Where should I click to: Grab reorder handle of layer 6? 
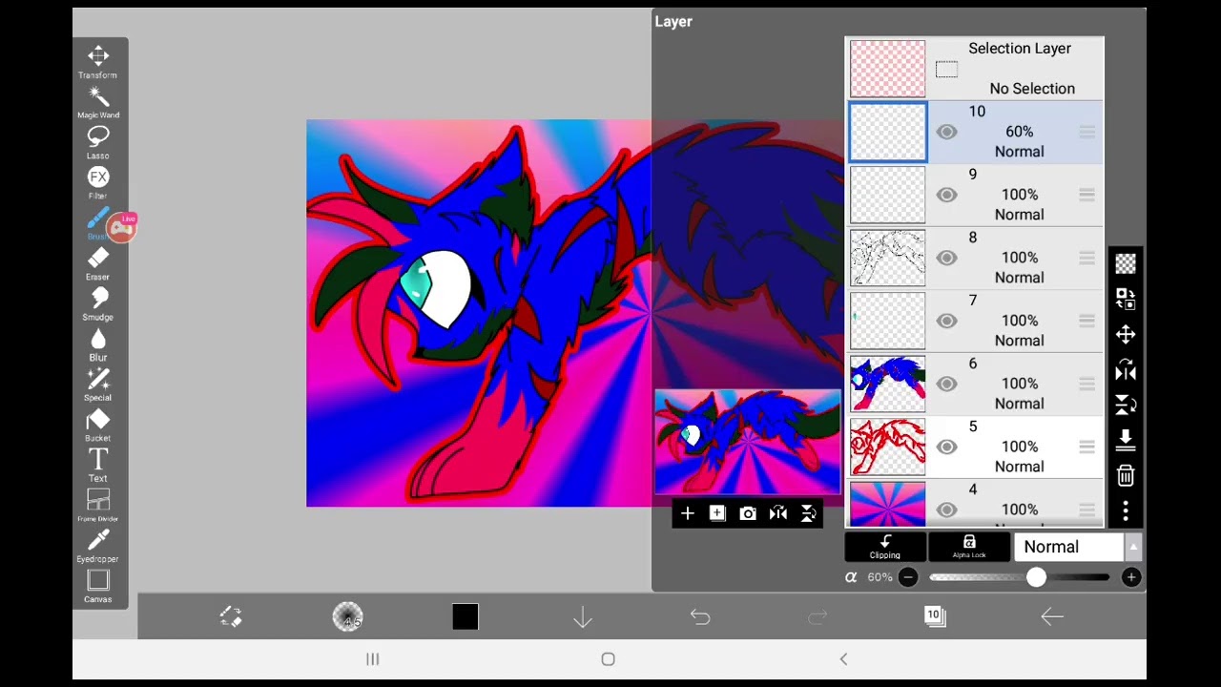coord(1086,384)
